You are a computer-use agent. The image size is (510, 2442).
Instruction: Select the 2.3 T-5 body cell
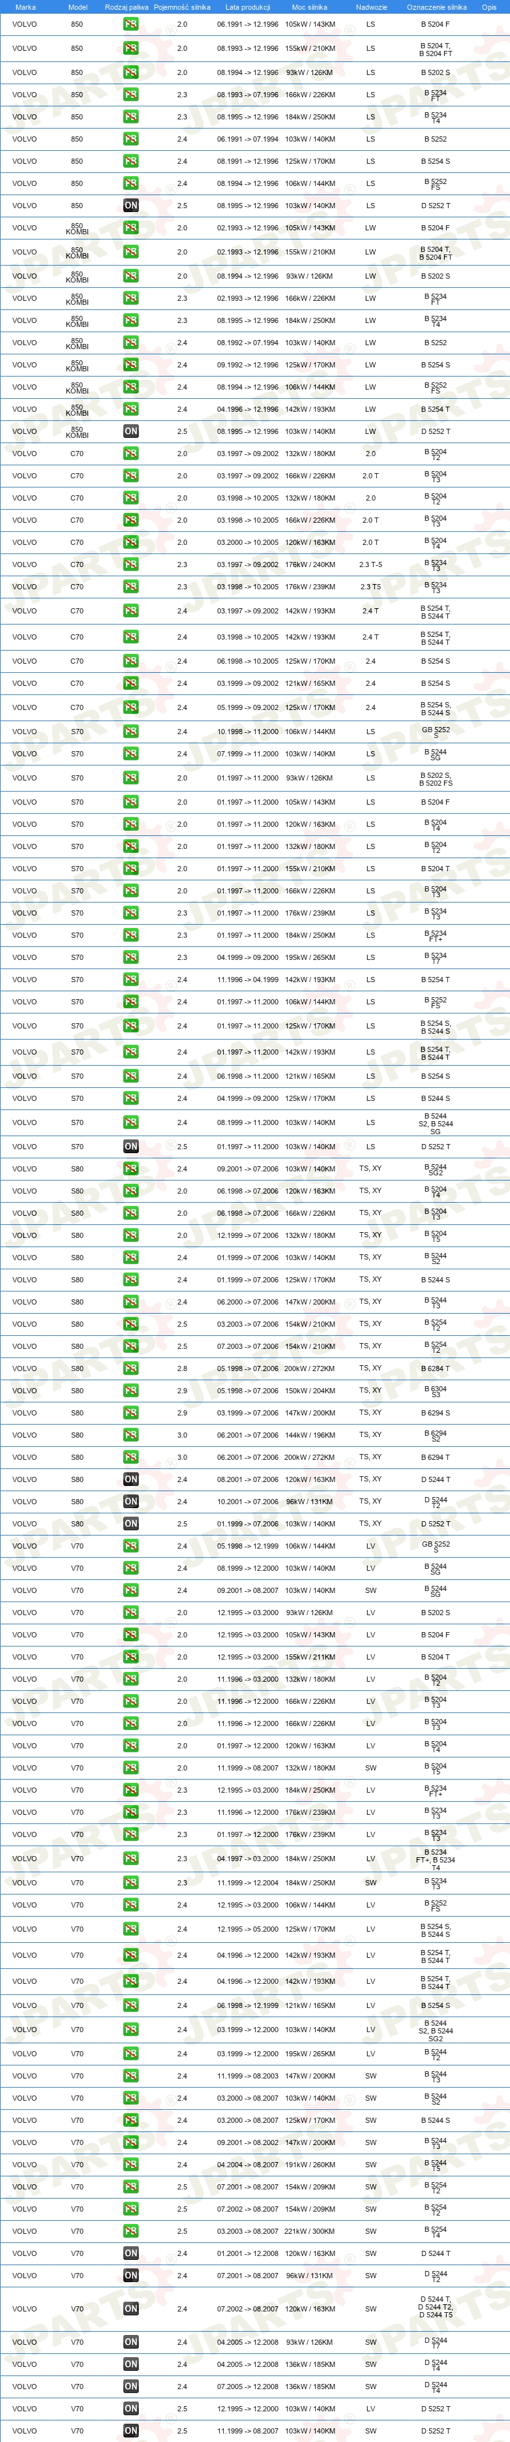point(370,565)
